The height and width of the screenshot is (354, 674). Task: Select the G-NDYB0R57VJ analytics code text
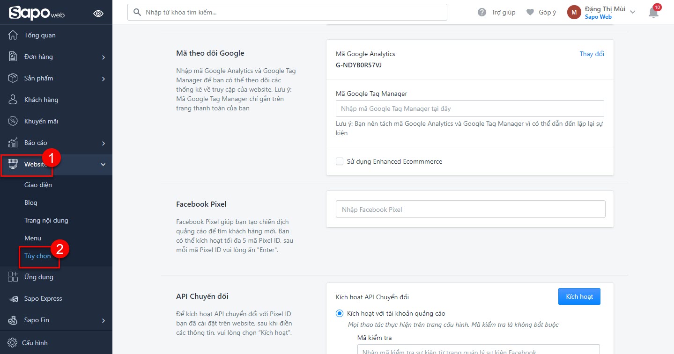coord(359,65)
